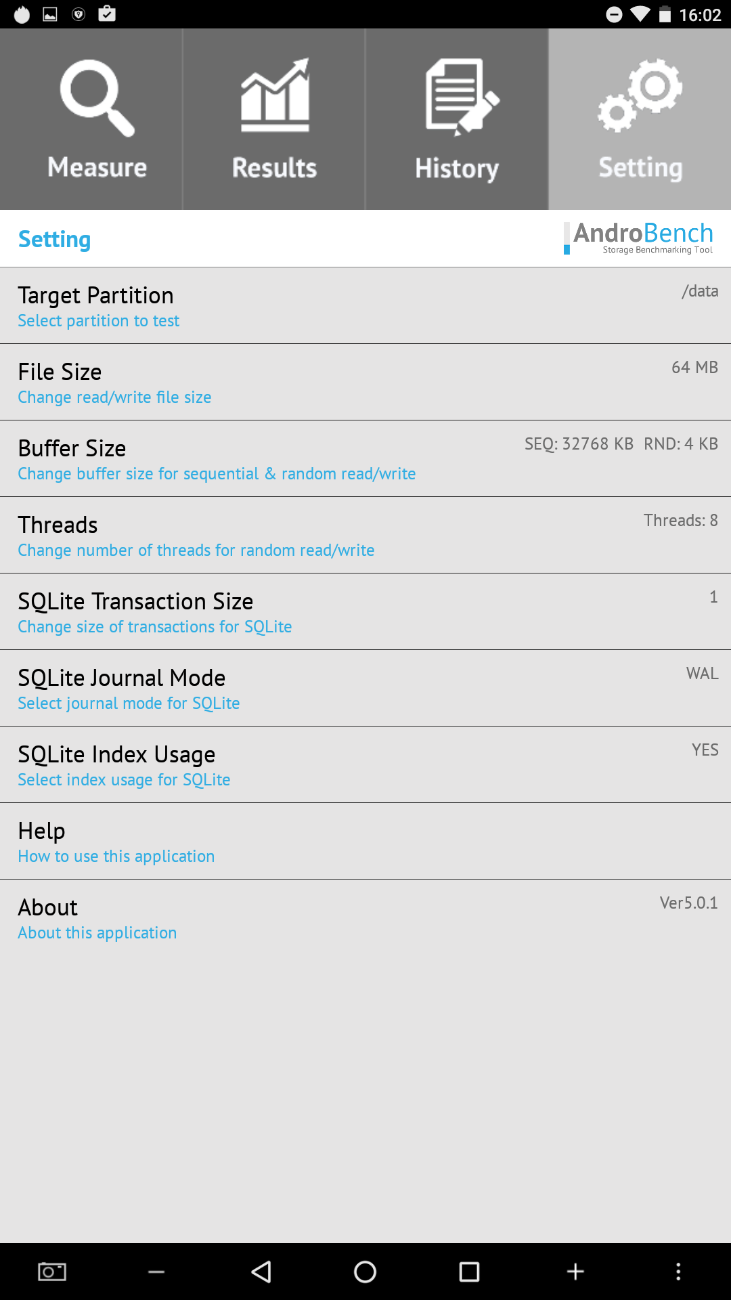The height and width of the screenshot is (1300, 731).
Task: Open recent apps square button
Action: pos(469,1272)
